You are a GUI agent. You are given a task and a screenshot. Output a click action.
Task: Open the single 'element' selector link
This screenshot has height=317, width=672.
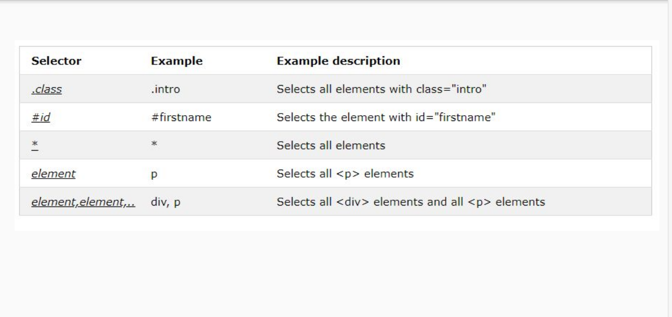(53, 173)
